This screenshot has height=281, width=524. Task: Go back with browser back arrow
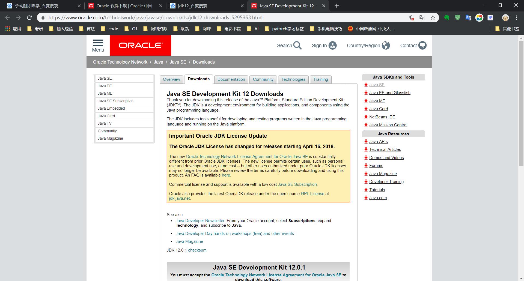pos(7,18)
